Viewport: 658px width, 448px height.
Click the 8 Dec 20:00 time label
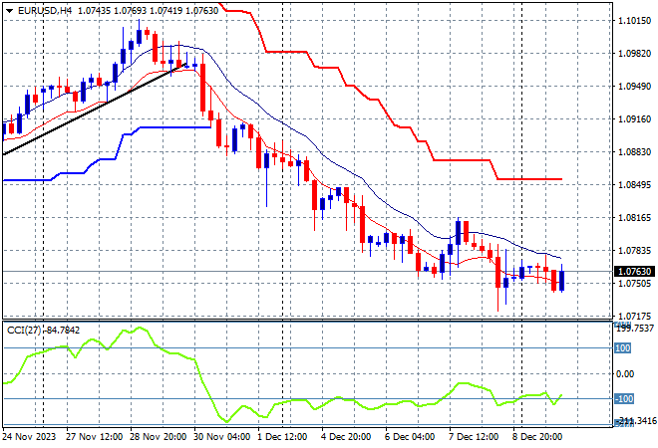[x=537, y=437]
